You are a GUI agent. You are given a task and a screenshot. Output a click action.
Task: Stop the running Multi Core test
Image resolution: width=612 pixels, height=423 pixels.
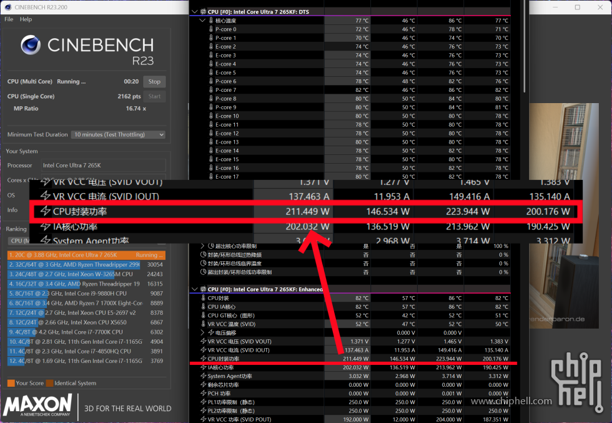(154, 82)
